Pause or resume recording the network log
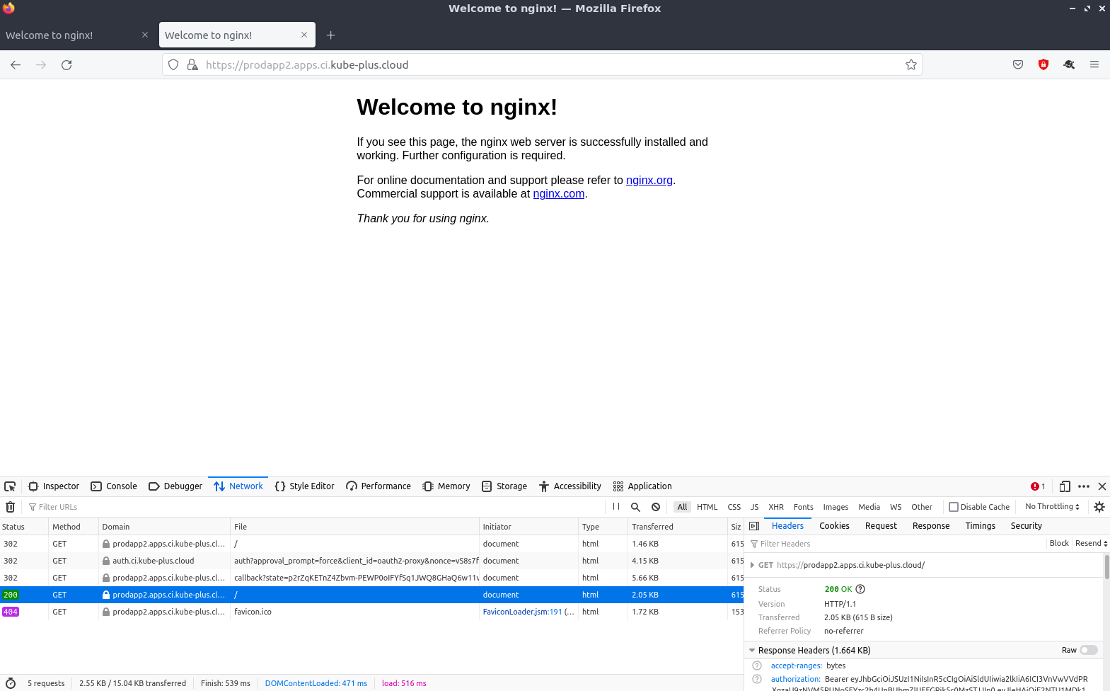 (616, 507)
